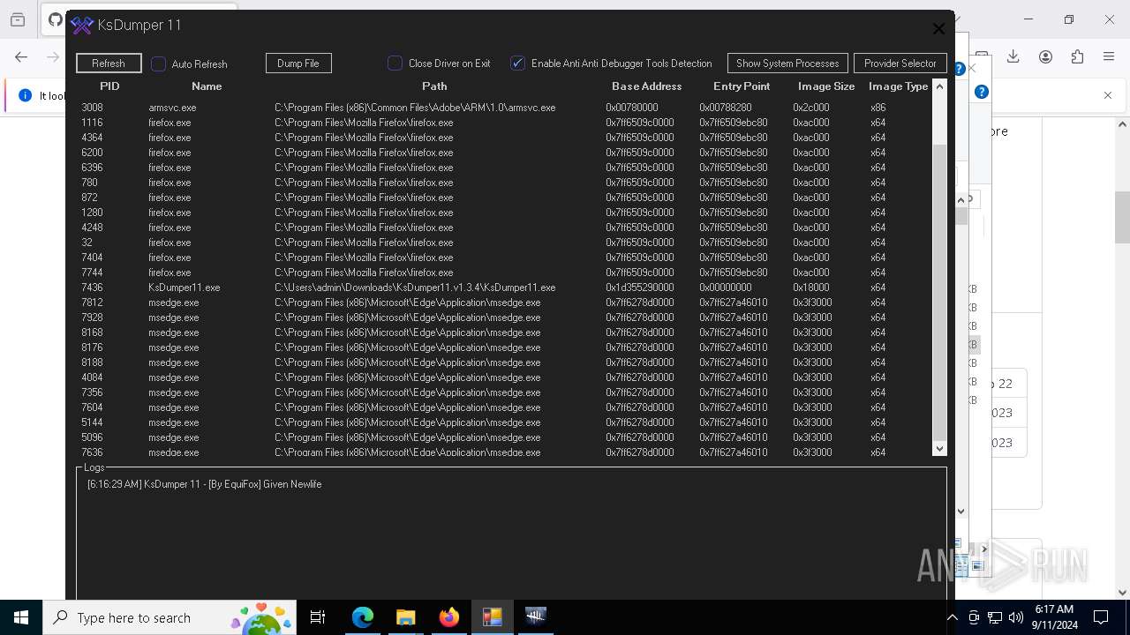This screenshot has height=635, width=1130.
Task: Click PID 4084 in the process list
Action: [92, 377]
